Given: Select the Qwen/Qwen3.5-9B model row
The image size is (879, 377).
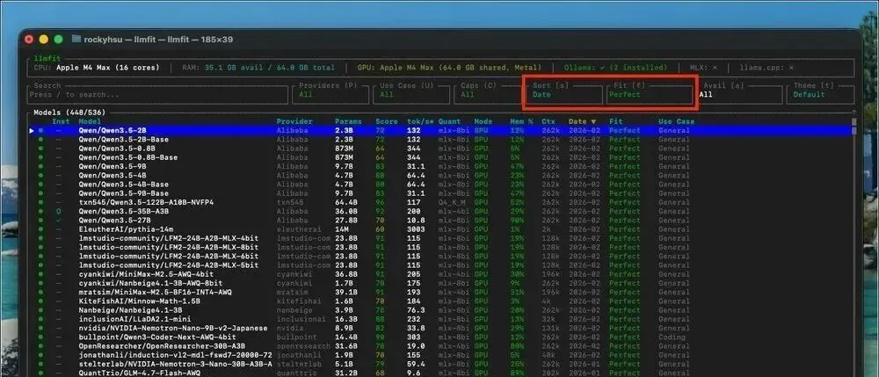Looking at the screenshot, I should click(x=440, y=166).
